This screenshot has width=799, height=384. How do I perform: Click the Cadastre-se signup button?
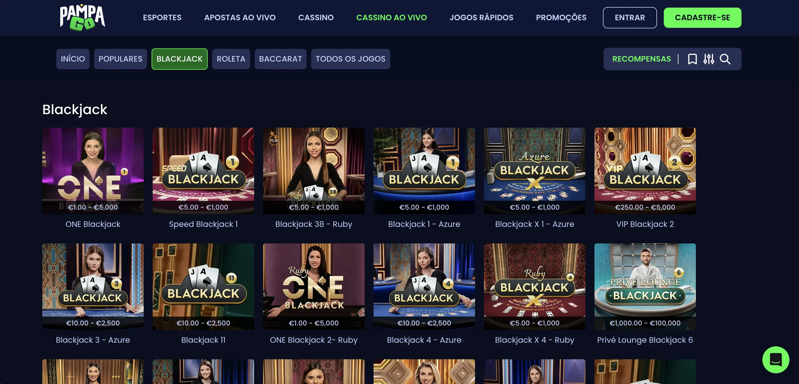pos(702,18)
